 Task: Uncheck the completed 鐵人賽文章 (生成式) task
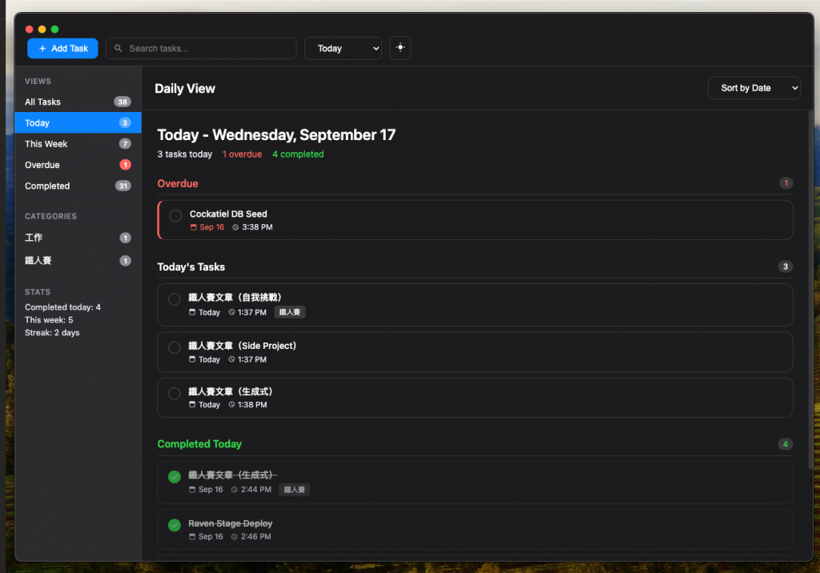click(174, 476)
